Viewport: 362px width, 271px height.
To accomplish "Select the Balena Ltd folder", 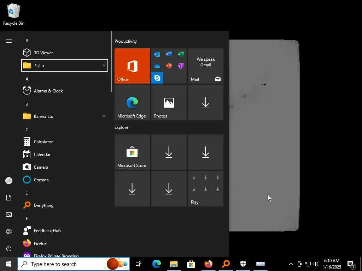I will (x=65, y=116).
